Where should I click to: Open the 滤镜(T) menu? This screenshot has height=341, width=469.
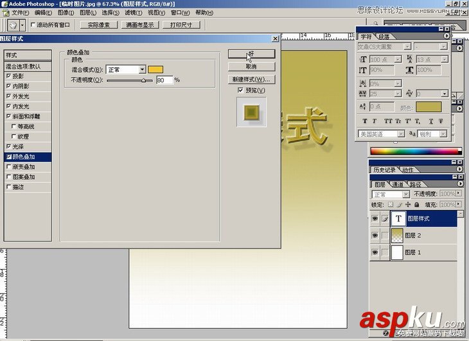click(x=134, y=13)
